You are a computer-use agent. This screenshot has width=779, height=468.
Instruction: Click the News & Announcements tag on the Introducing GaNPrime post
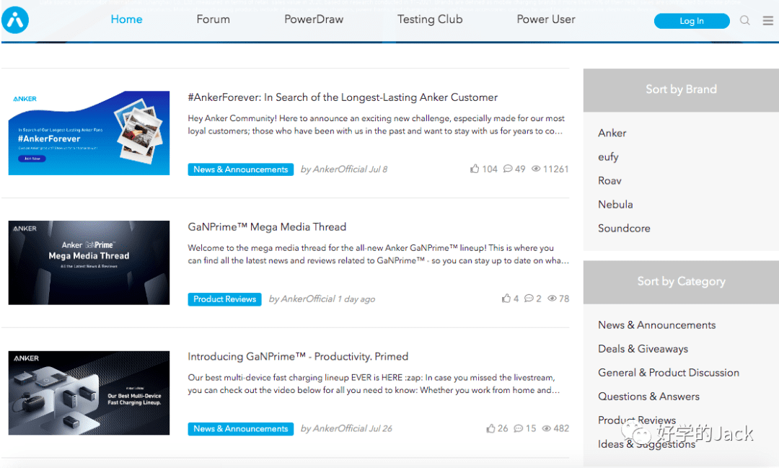point(240,429)
